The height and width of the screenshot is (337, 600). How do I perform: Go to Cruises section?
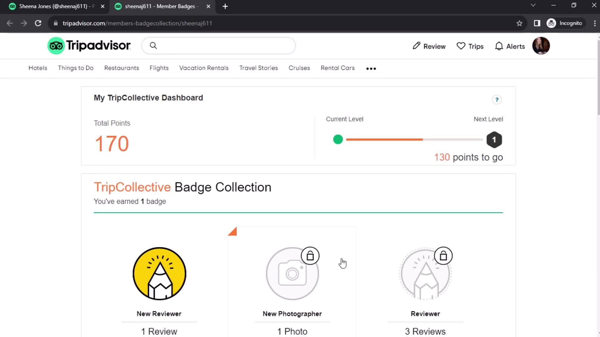coord(299,68)
